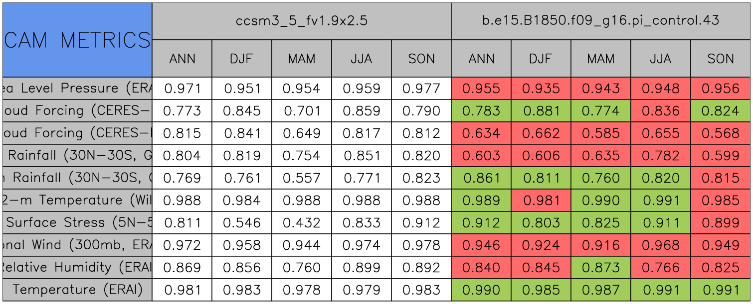Select the Relative Humidity row label
Screen dimensions: 753x304
[x=77, y=268]
